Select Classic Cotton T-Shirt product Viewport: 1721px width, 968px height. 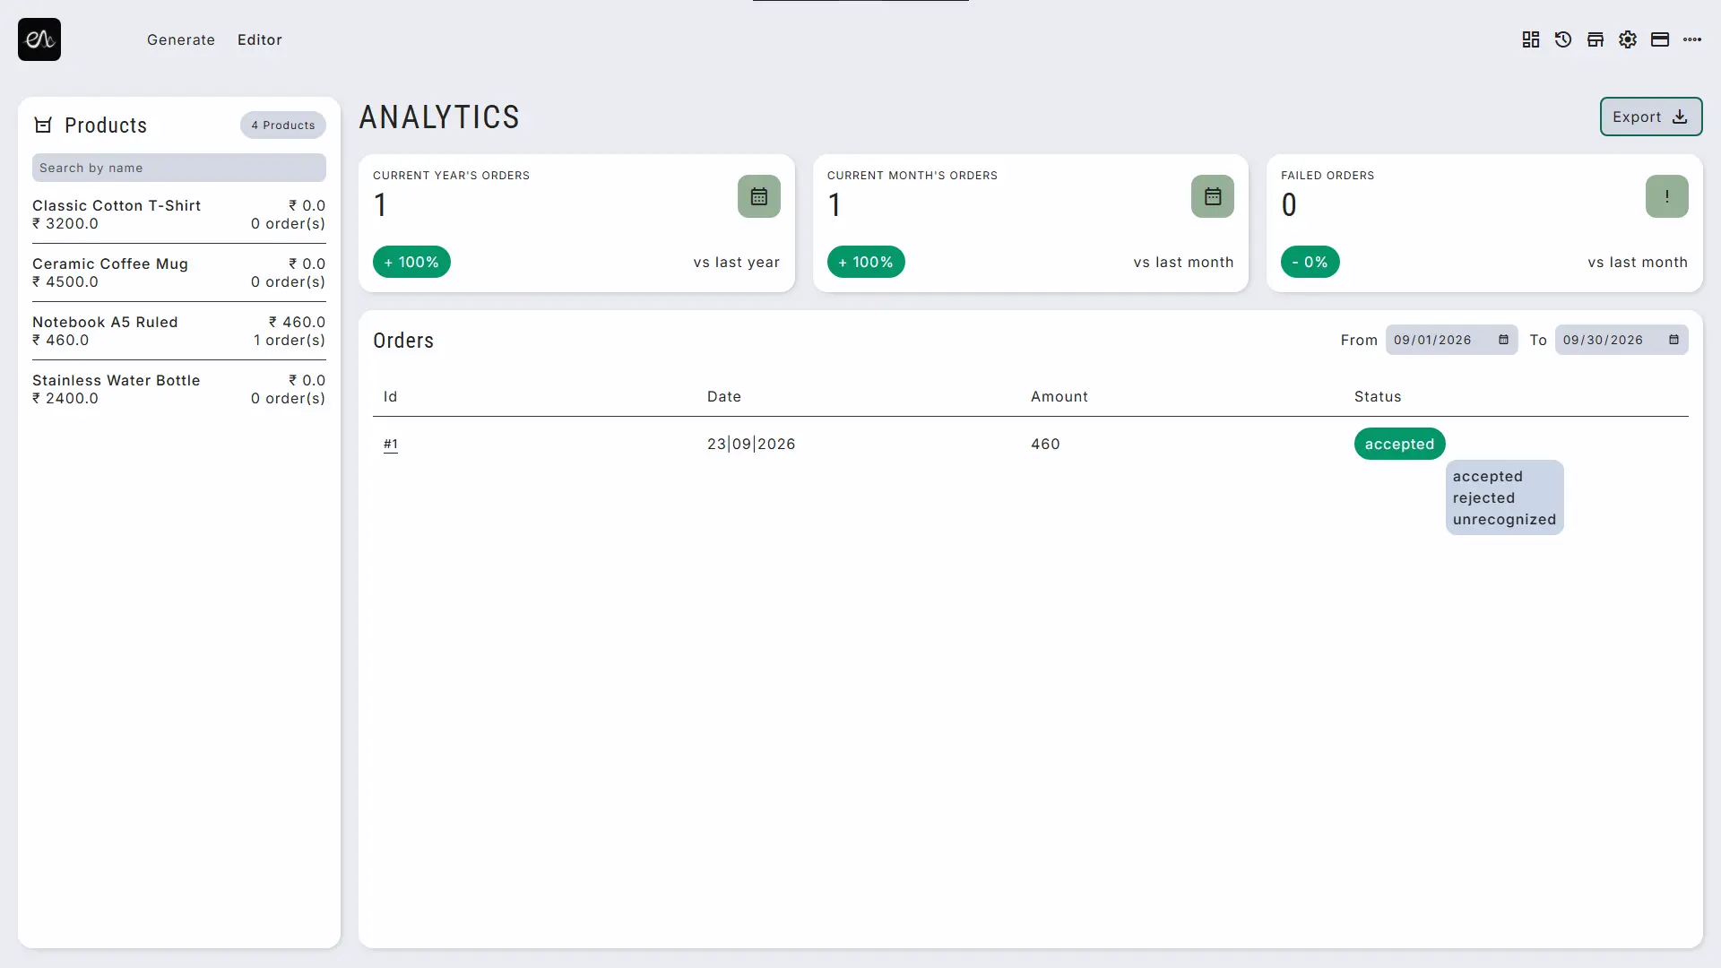[179, 214]
